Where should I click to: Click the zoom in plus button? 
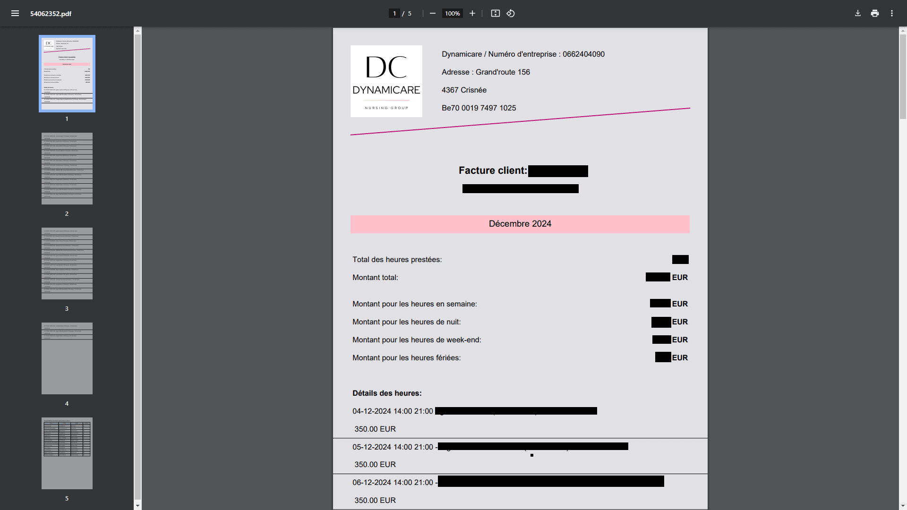[x=472, y=13]
